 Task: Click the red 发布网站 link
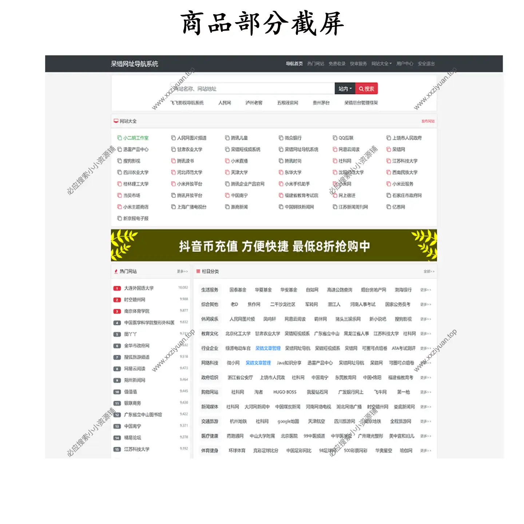428,121
